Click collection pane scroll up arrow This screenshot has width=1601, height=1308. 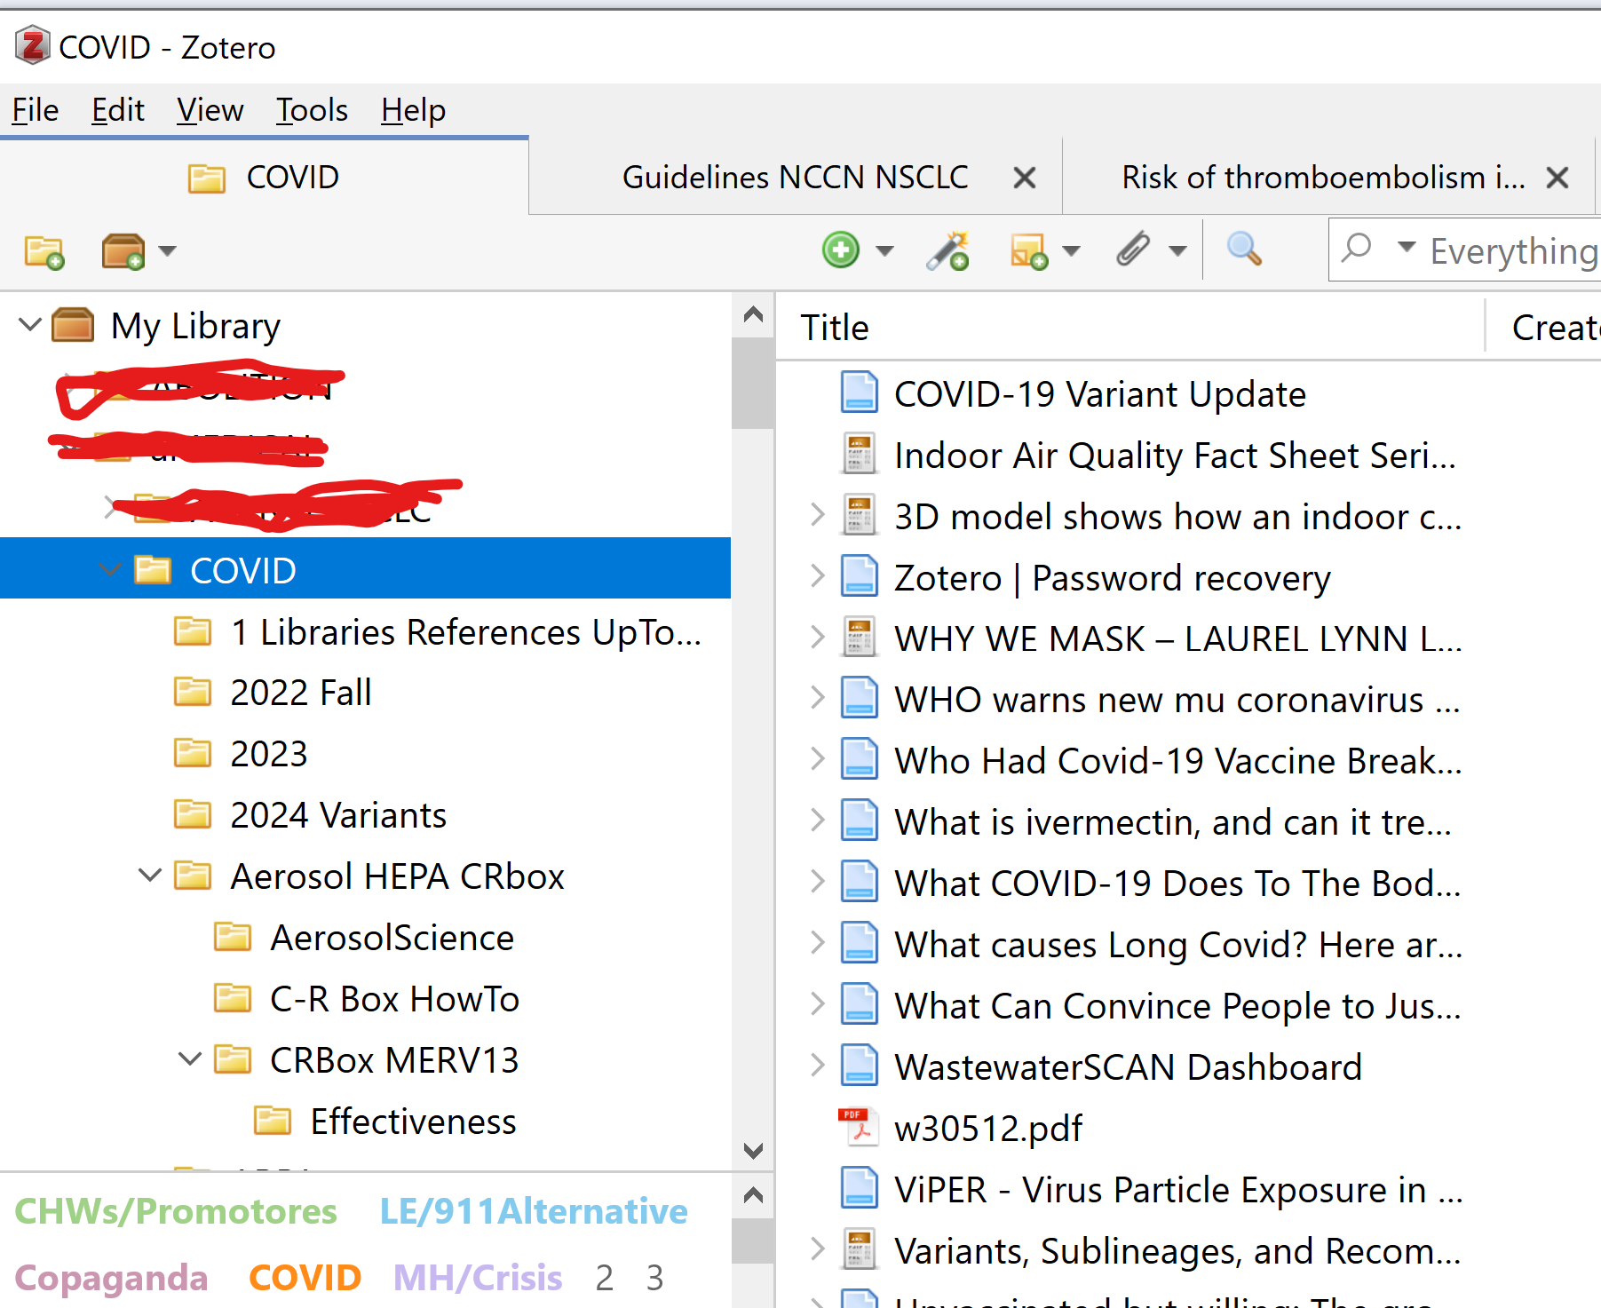[x=753, y=314]
